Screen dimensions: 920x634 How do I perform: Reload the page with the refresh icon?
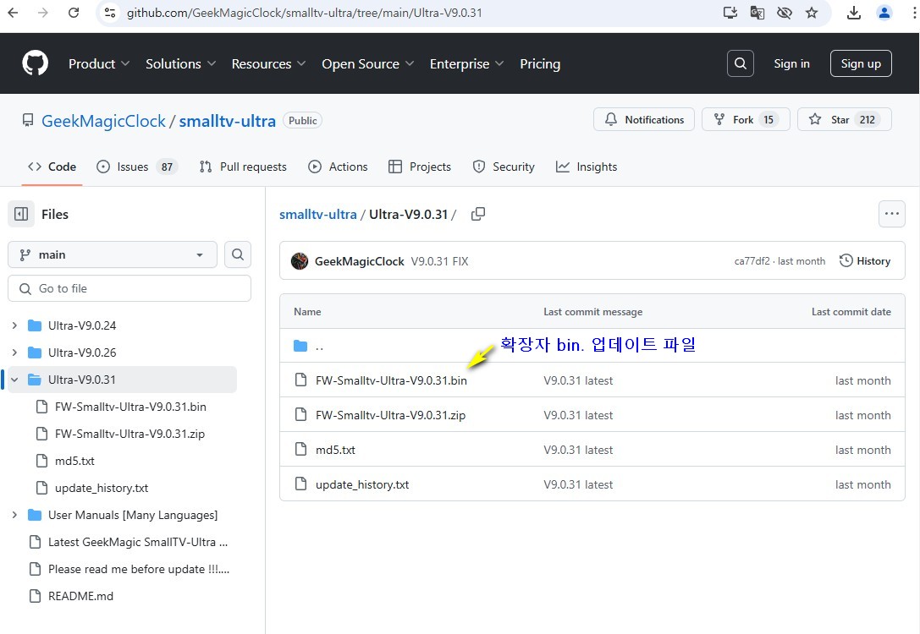coord(74,13)
